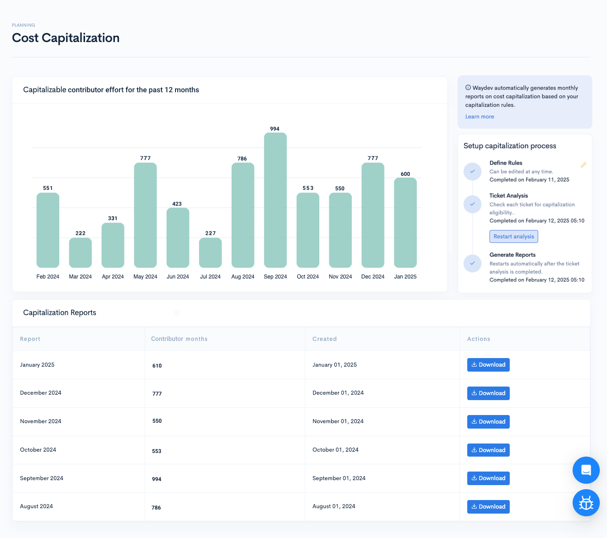The image size is (607, 538).
Task: Click the Define Rules completed checkmark icon
Action: click(472, 171)
